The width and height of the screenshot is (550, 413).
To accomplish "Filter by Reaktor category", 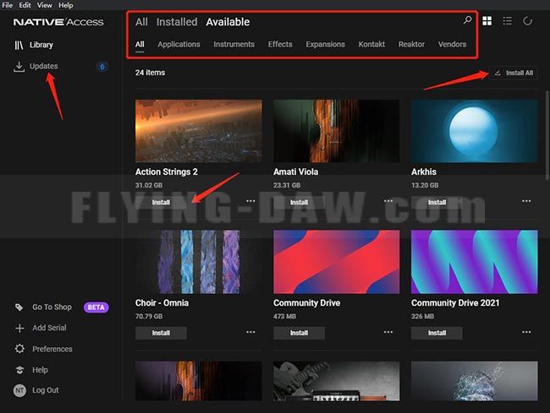I will (411, 45).
